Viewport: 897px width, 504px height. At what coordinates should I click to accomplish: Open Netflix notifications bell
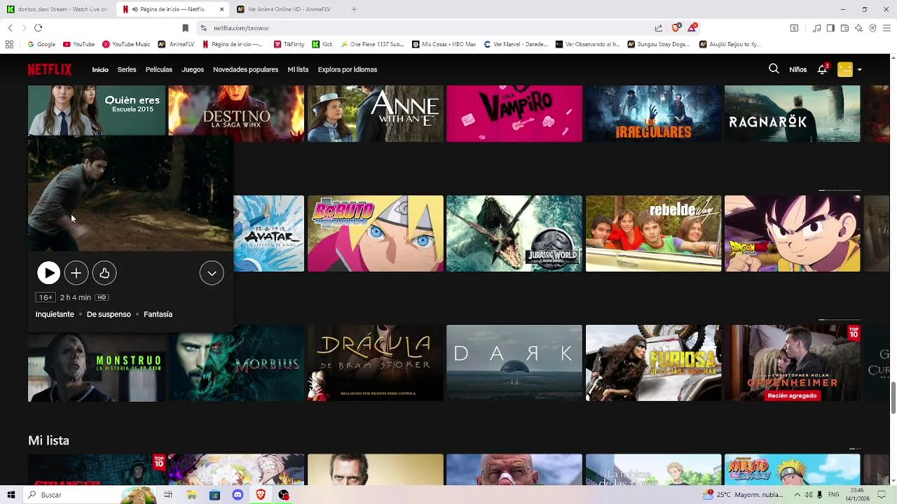click(823, 69)
